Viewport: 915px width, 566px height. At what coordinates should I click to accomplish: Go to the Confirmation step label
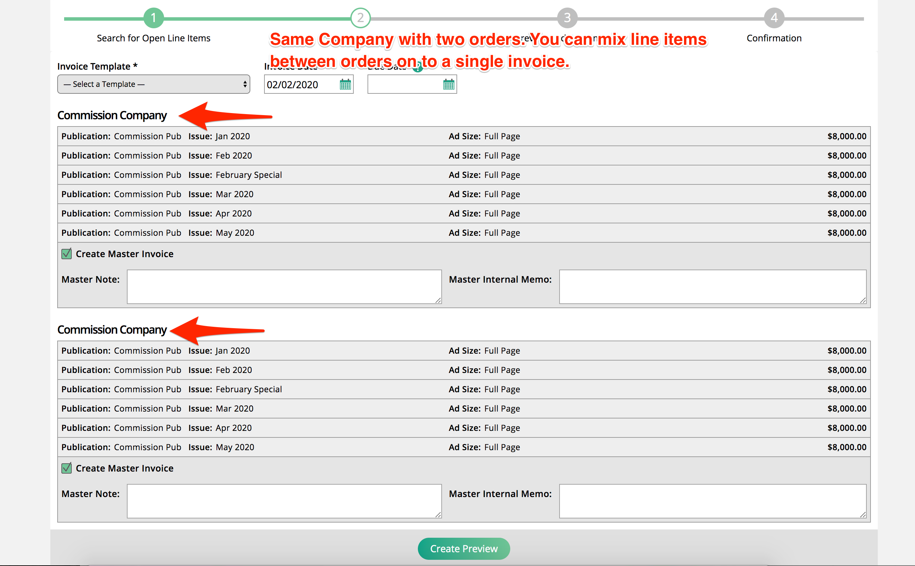coord(774,38)
